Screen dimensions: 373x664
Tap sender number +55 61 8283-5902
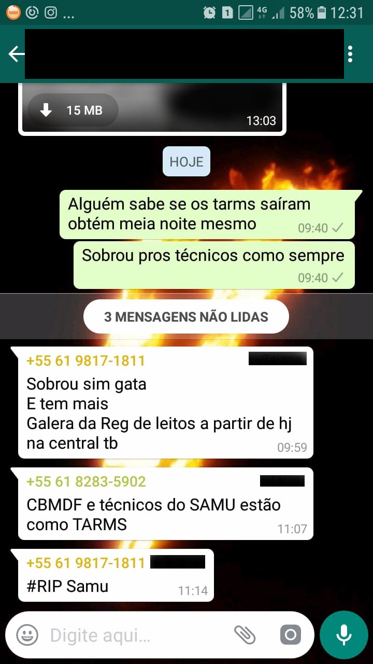(86, 481)
